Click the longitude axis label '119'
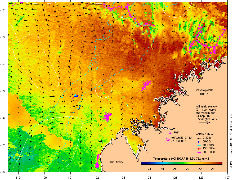 (x=18, y=177)
